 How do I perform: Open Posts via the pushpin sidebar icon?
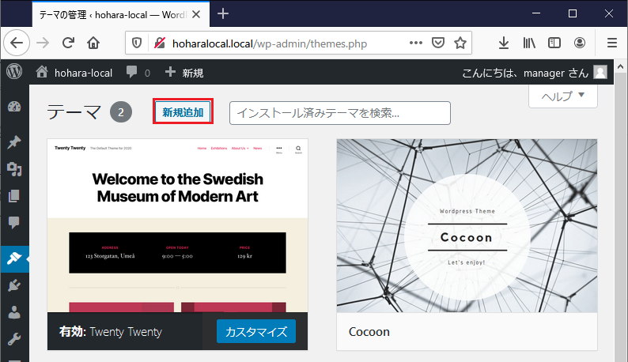14,141
